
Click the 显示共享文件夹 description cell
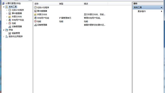pyautogui.click(x=95, y=14)
